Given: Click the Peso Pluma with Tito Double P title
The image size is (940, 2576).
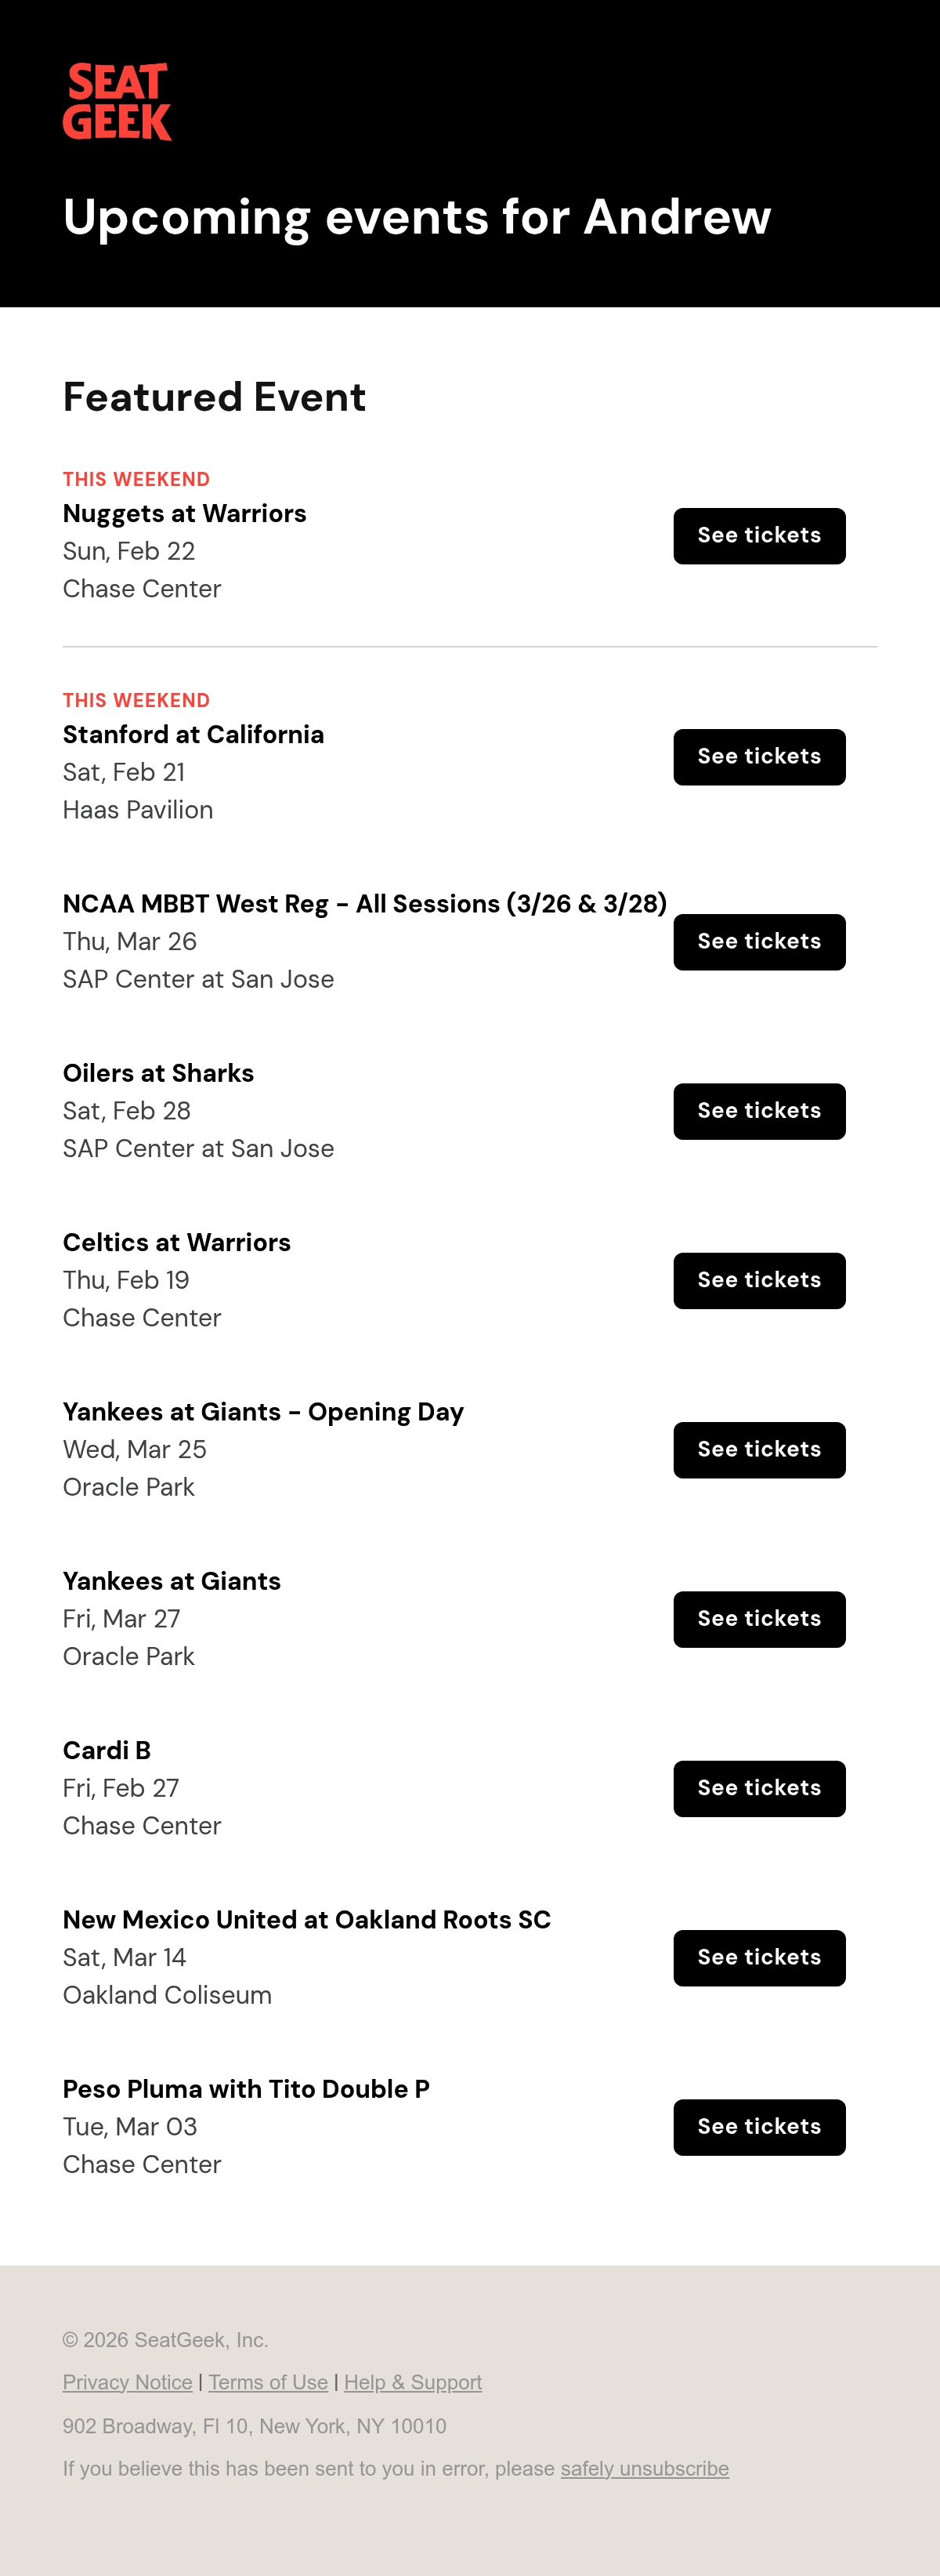Looking at the screenshot, I should pos(246,2089).
